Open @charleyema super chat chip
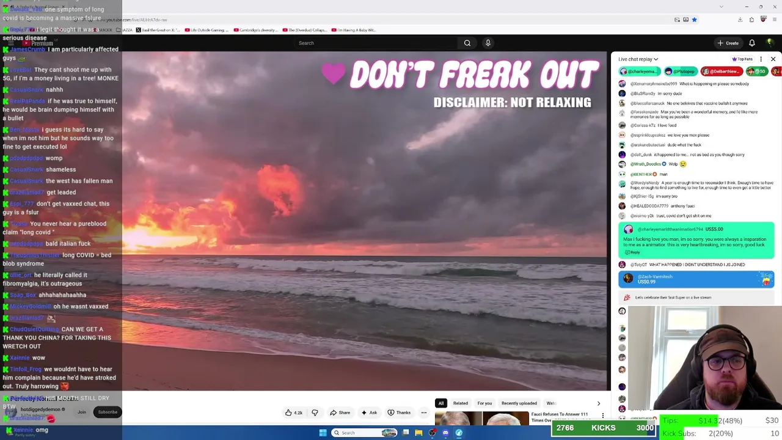This screenshot has height=440, width=782. click(x=640, y=71)
